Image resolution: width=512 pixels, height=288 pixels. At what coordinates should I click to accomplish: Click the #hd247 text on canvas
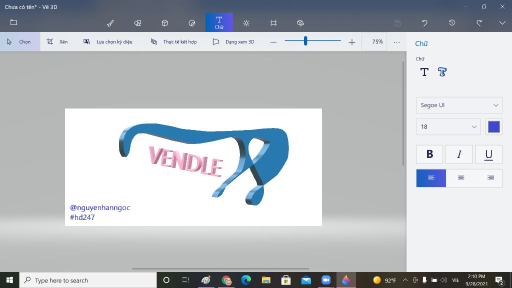click(82, 217)
